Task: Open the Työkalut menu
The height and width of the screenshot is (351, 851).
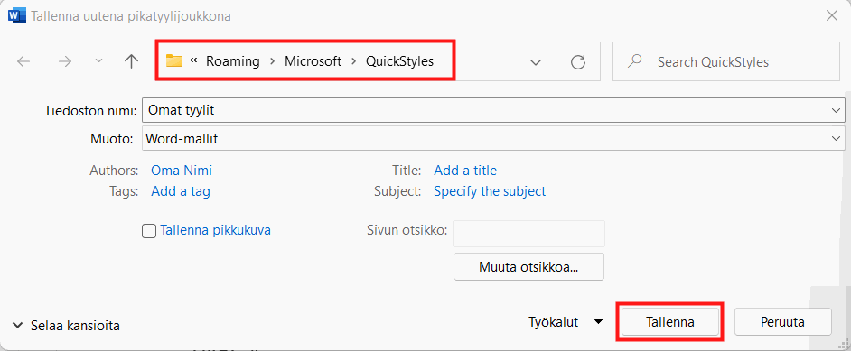Action: coord(566,322)
